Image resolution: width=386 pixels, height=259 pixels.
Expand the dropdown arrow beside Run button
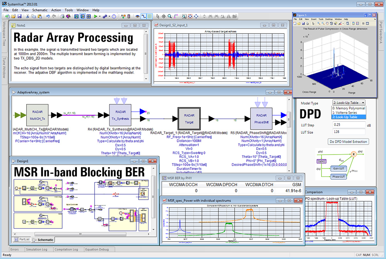coord(100,16)
